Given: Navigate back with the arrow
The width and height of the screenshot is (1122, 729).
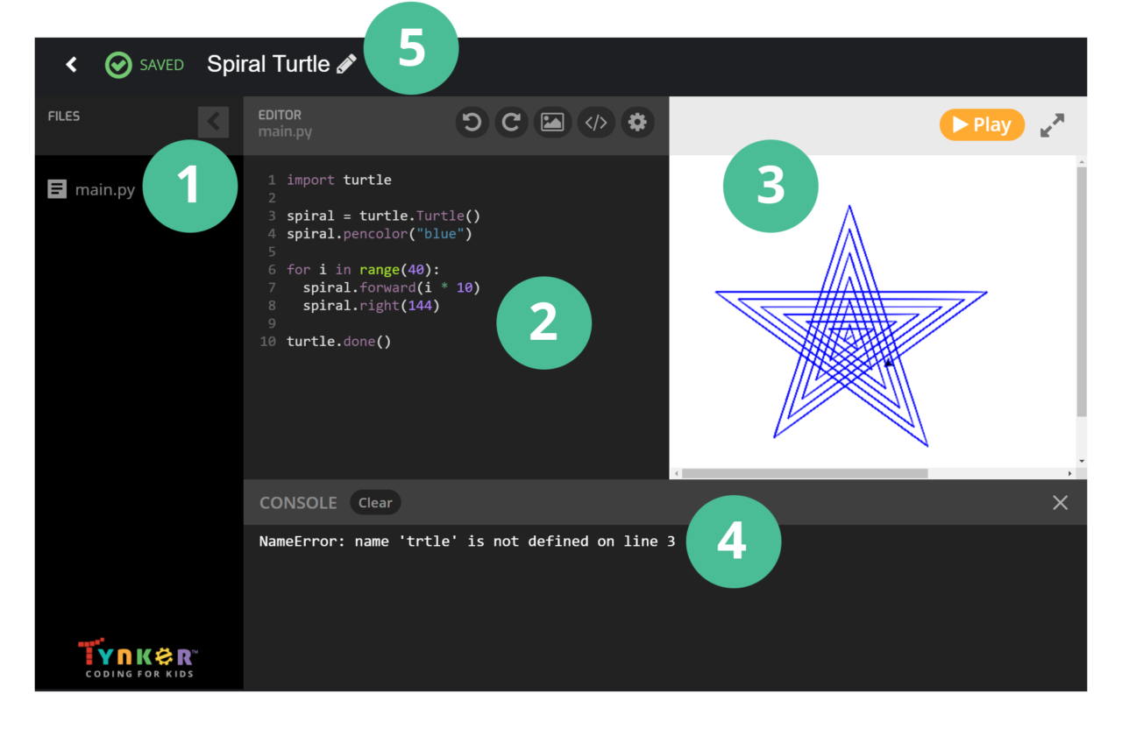Looking at the screenshot, I should point(71,64).
